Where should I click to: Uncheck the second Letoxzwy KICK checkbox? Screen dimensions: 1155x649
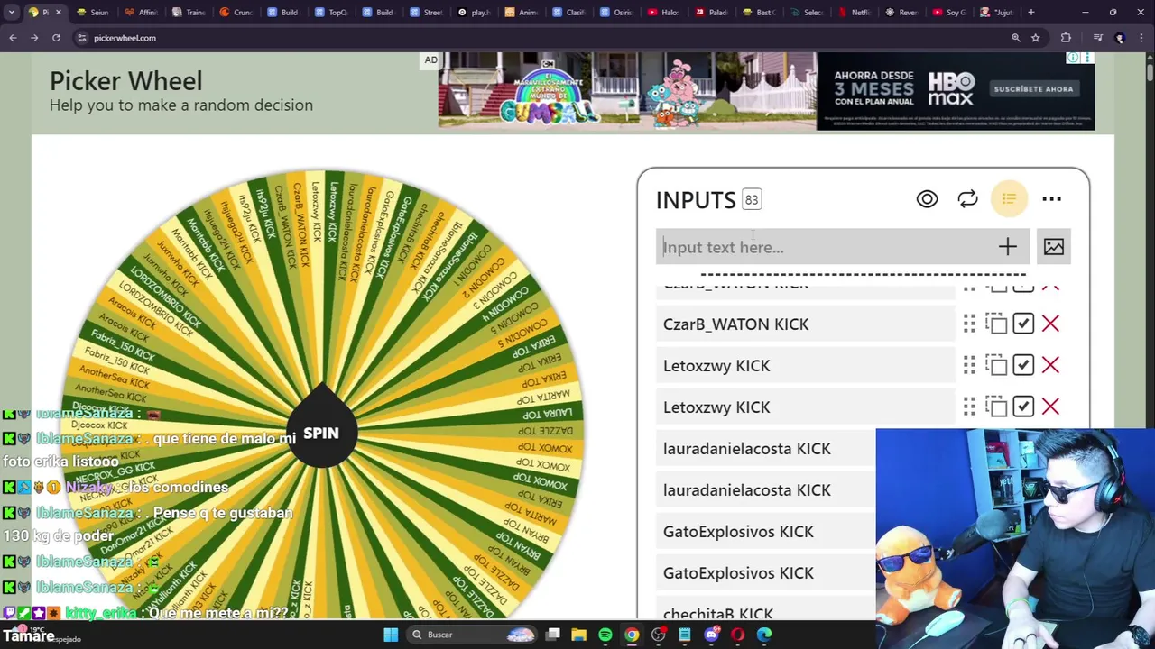[1022, 407]
